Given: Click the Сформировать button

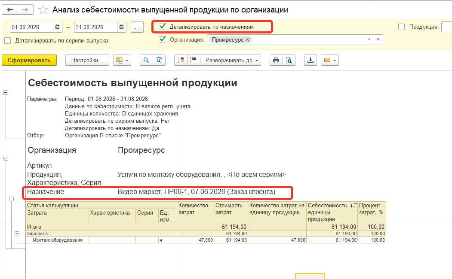Looking at the screenshot, I should (29, 61).
